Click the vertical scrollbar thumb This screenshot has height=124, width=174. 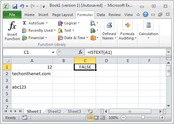click(168, 71)
